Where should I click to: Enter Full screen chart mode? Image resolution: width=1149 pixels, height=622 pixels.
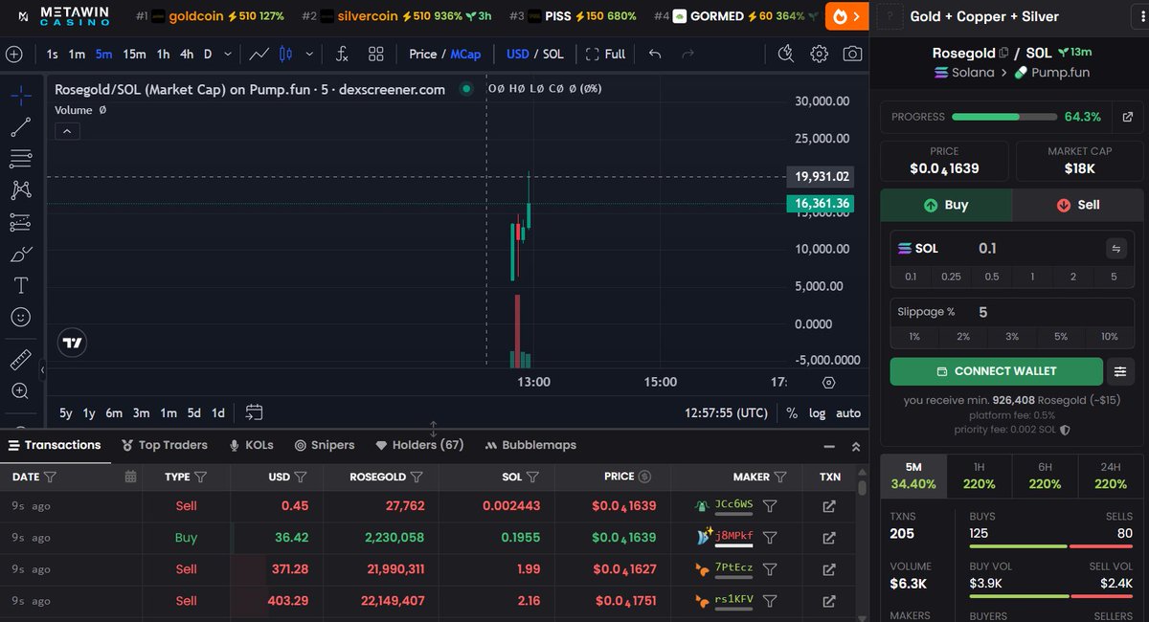[x=605, y=55]
